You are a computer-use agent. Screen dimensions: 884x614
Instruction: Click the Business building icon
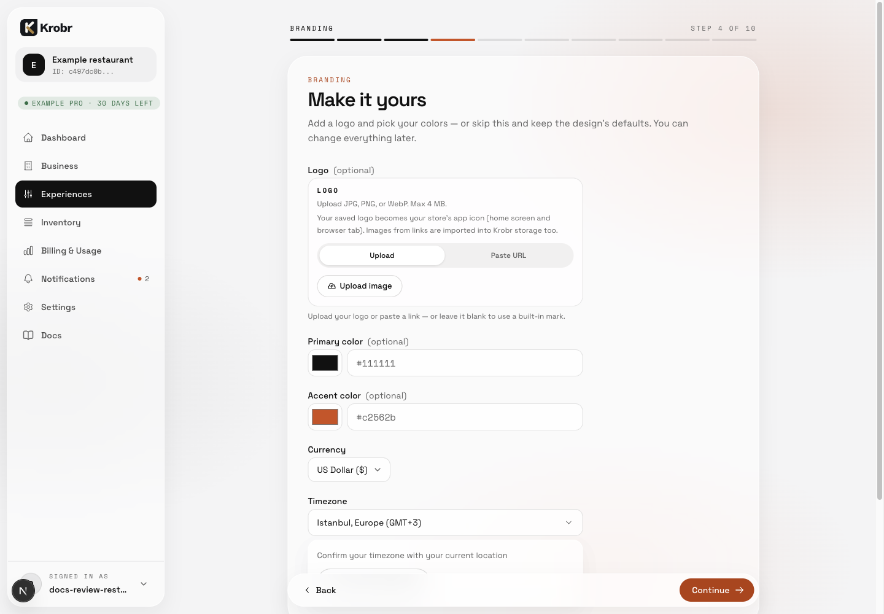click(28, 166)
